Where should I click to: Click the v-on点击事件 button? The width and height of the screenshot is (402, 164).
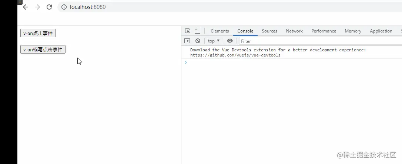pyautogui.click(x=38, y=33)
